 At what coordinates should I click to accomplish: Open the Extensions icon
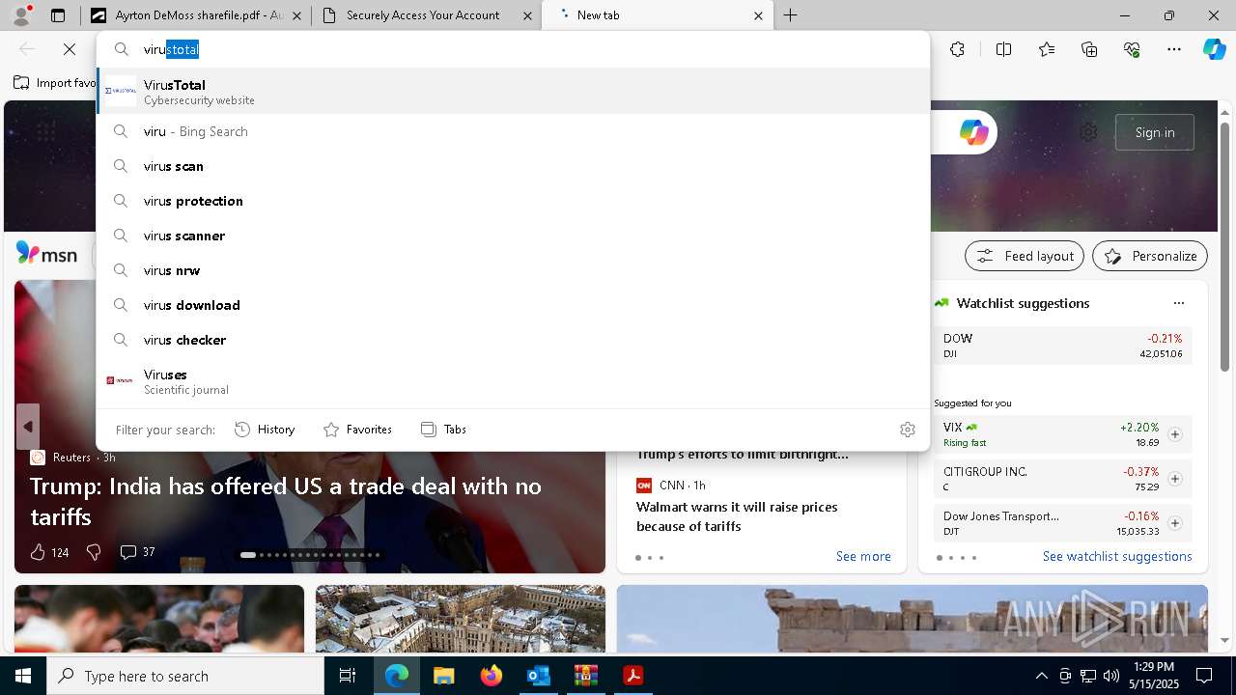(x=957, y=49)
